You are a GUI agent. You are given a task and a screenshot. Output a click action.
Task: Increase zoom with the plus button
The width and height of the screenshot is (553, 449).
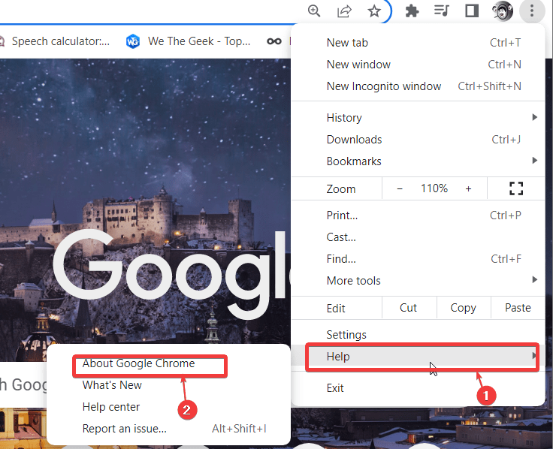click(x=468, y=189)
